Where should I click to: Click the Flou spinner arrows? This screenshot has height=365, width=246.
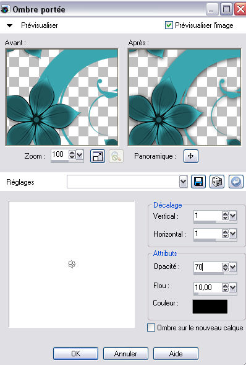tap(225, 288)
